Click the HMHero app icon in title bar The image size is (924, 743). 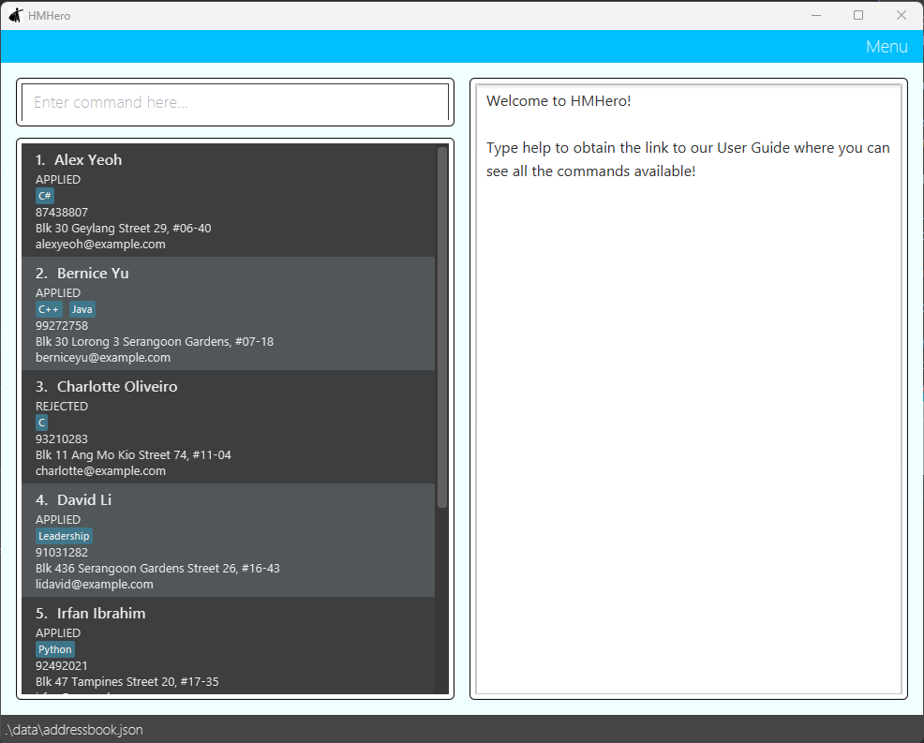pos(15,15)
